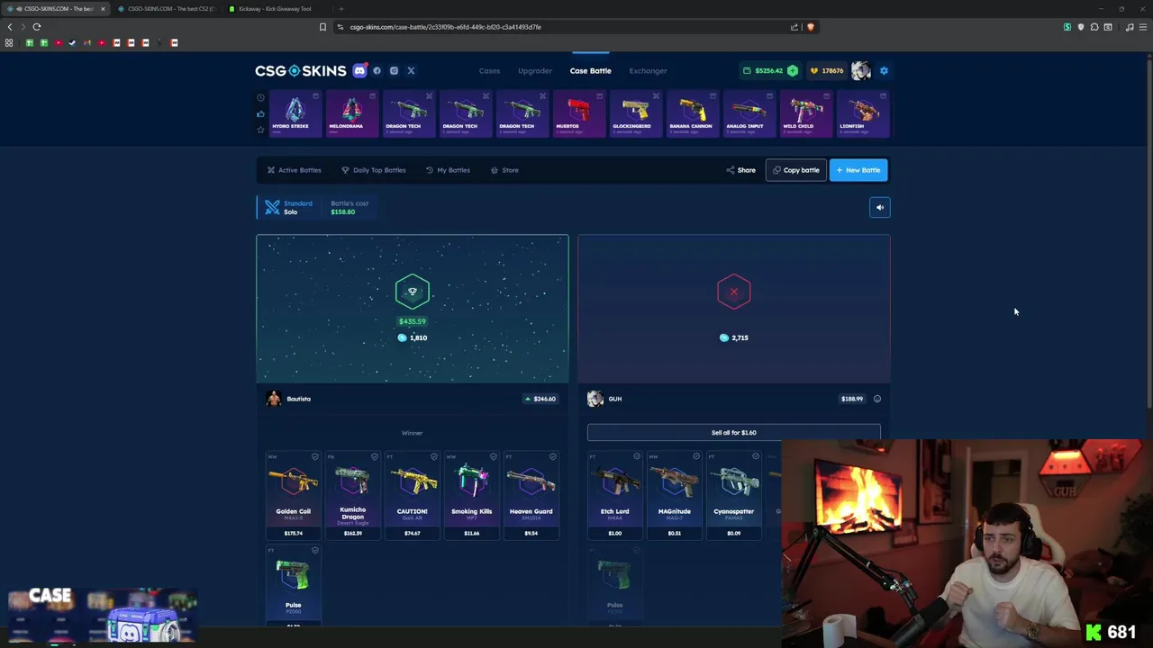
Task: Open the Instagram social icon
Action: 394,70
